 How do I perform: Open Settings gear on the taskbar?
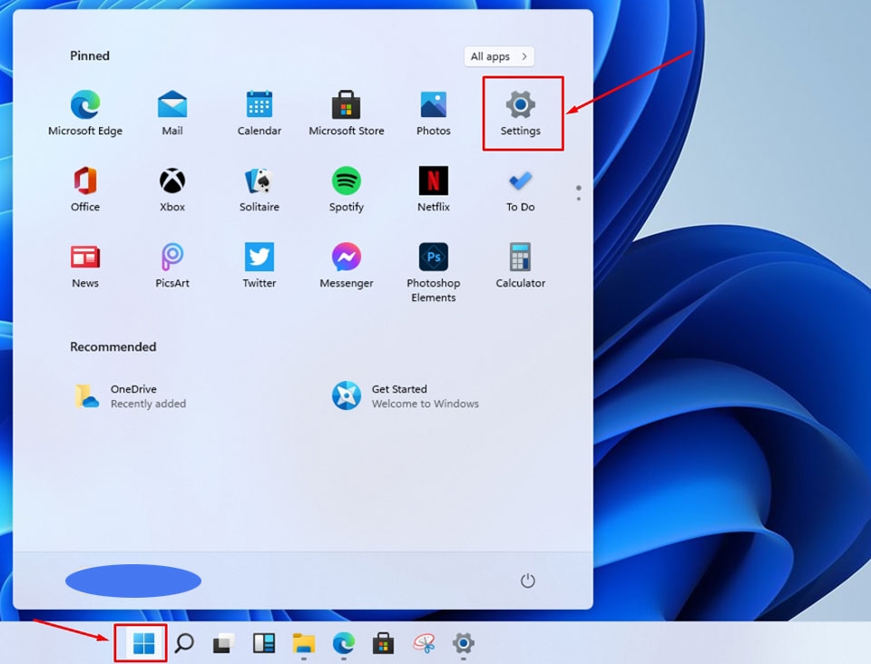pyautogui.click(x=464, y=643)
